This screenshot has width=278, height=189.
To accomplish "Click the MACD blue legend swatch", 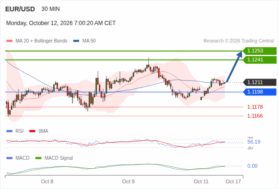I will [x=9, y=158].
